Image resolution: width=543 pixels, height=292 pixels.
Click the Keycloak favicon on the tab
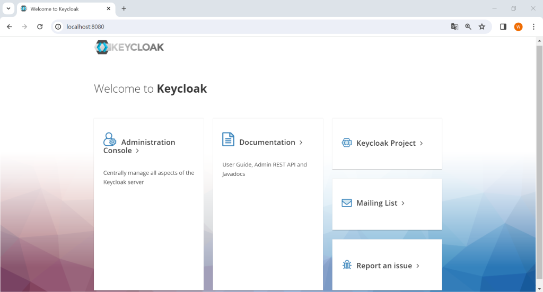24,8
